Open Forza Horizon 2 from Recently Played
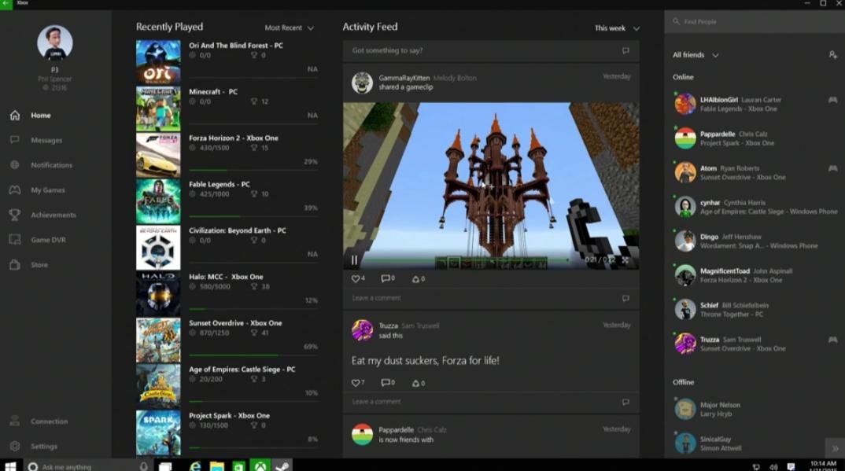845x471 pixels. (233, 138)
